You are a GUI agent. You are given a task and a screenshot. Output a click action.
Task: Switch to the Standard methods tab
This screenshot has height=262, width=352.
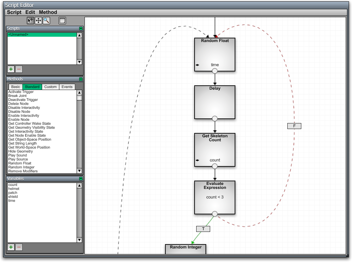point(32,87)
